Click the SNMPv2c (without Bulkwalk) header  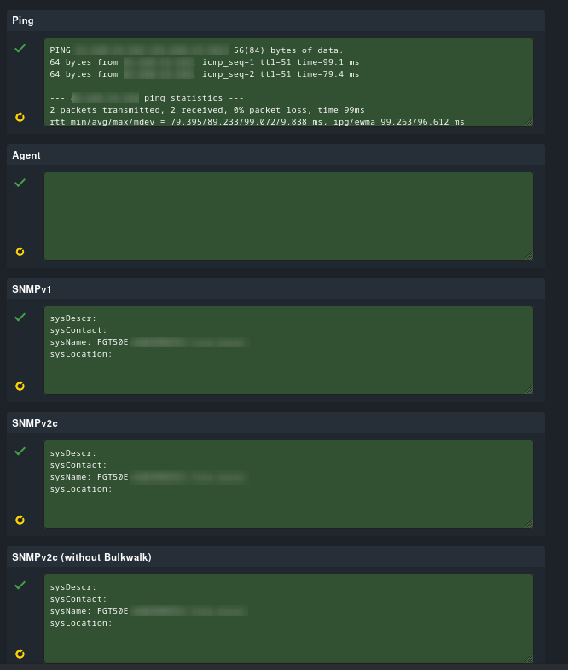click(82, 557)
